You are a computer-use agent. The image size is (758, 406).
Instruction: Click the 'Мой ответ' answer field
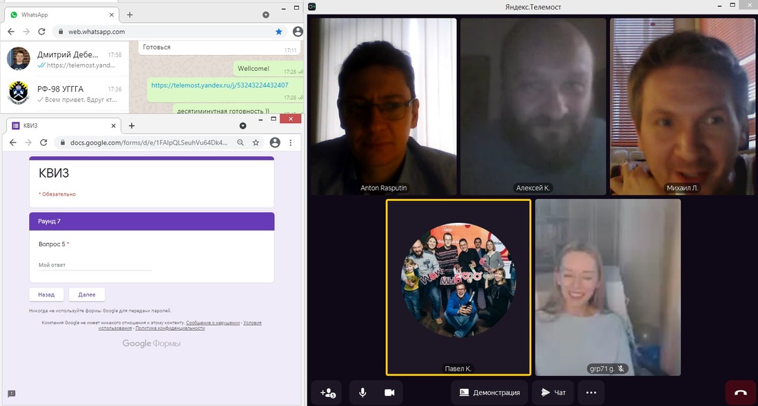click(95, 265)
